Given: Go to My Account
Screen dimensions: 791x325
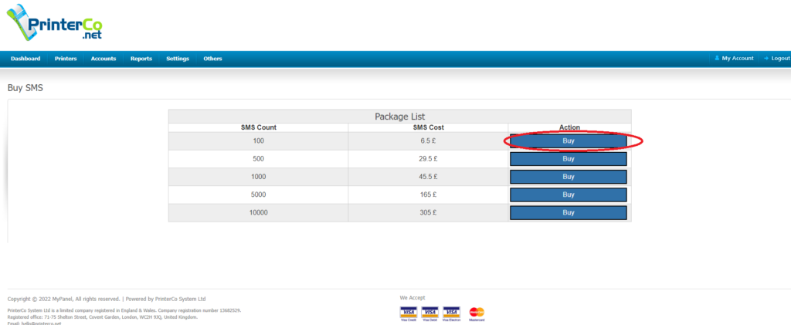Looking at the screenshot, I should [x=738, y=59].
